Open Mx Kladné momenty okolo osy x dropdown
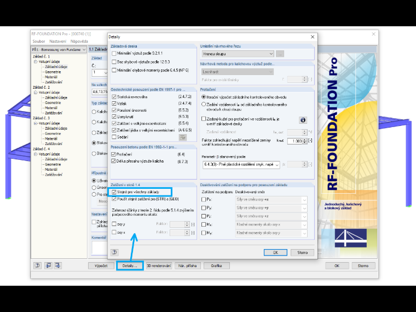Screen dimensions: 416x312 (x=271, y=224)
